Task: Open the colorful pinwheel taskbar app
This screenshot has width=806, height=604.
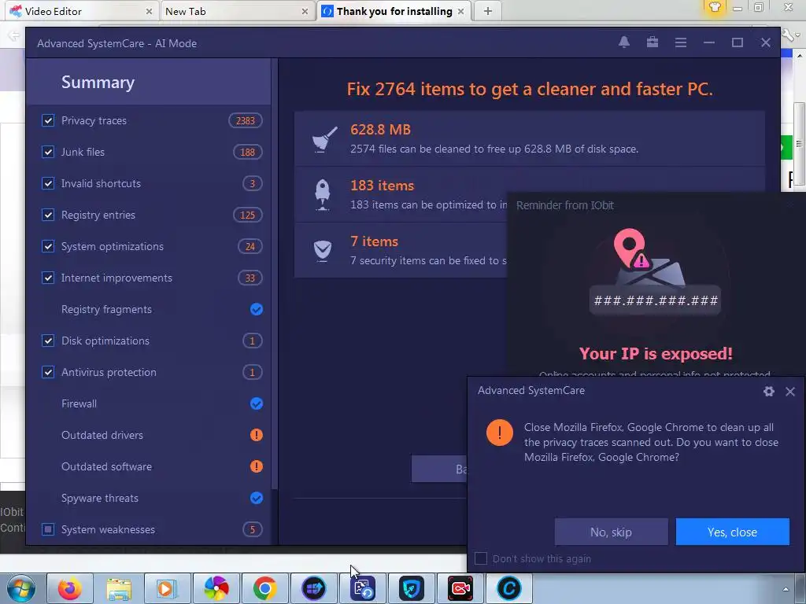Action: pos(216,588)
